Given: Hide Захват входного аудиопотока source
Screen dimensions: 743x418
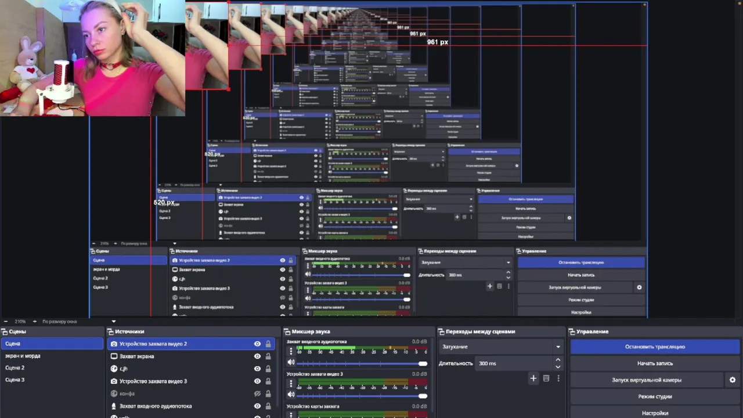Looking at the screenshot, I should coord(257,406).
